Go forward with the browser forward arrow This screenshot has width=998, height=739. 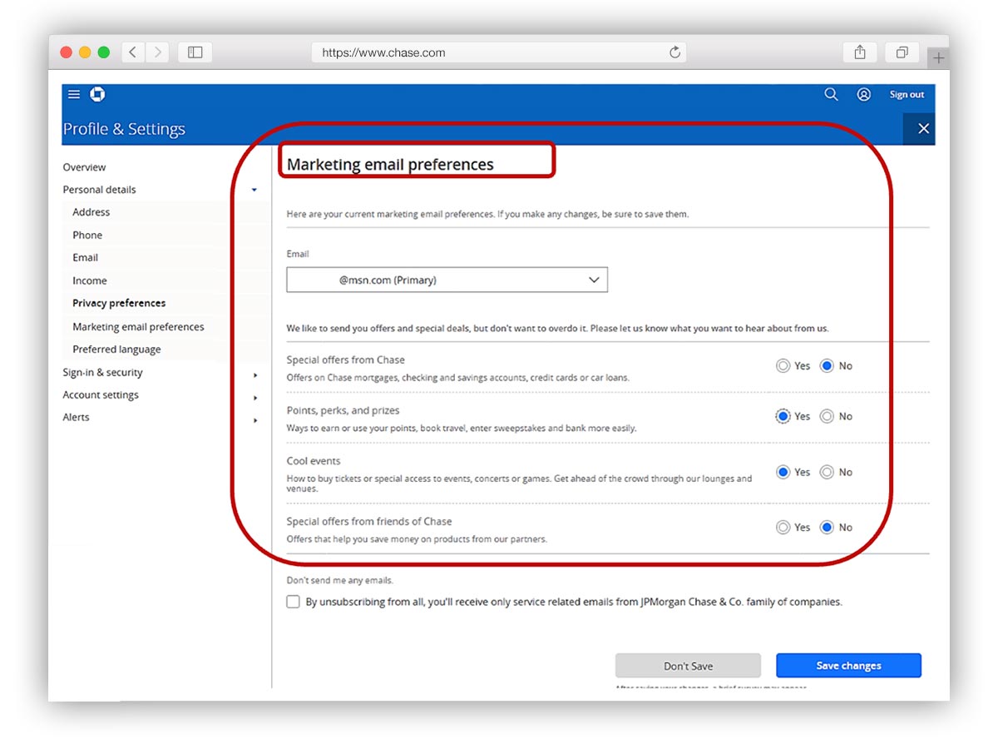(x=157, y=52)
